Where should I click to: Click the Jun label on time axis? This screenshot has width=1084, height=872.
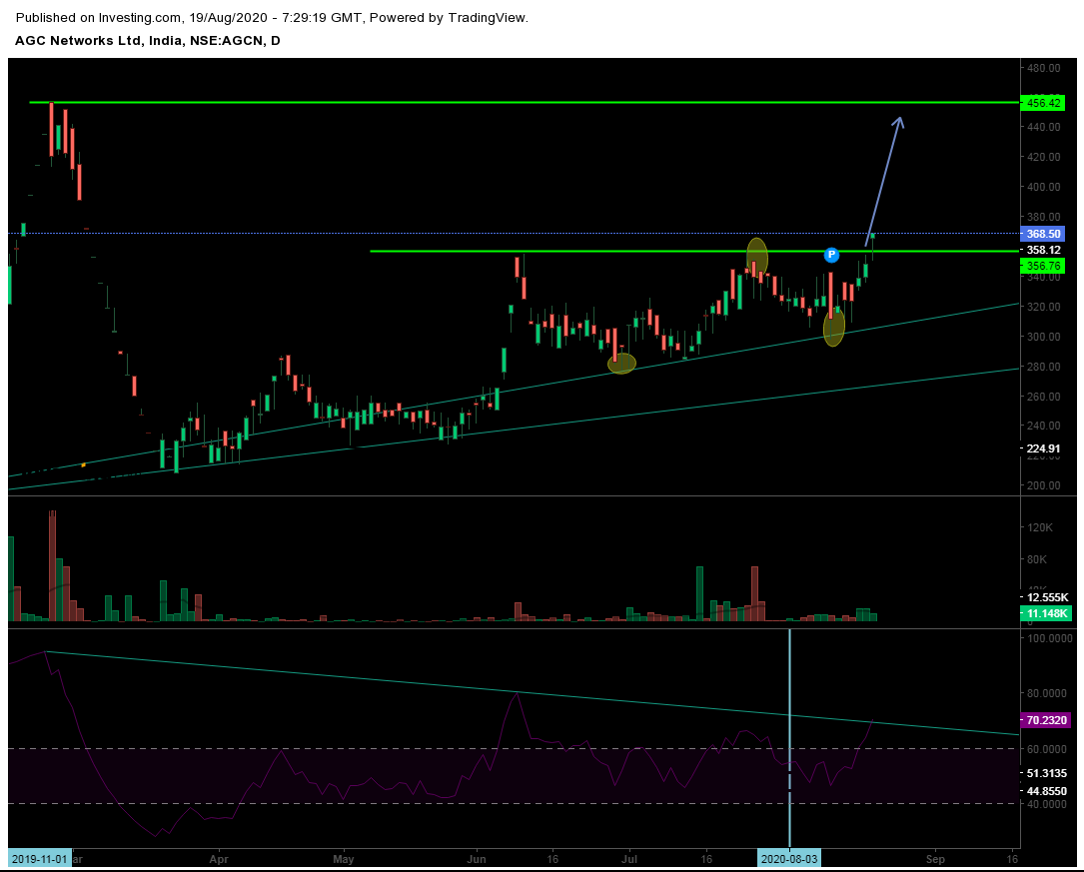[x=477, y=860]
